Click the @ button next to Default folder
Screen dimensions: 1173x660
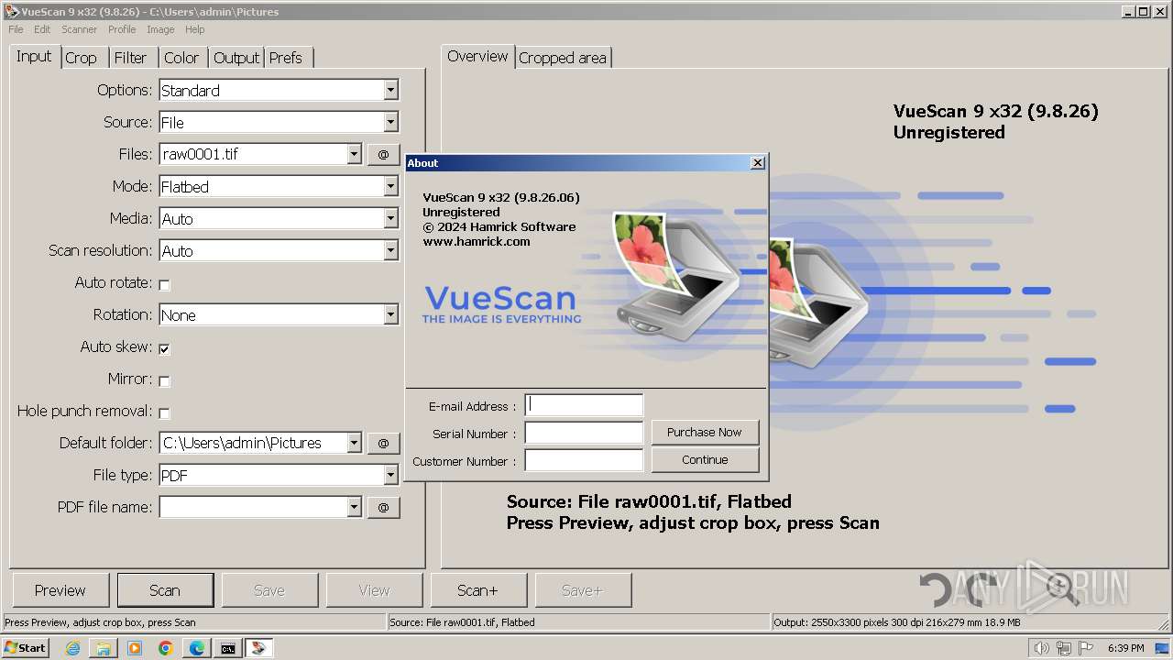[x=383, y=444]
